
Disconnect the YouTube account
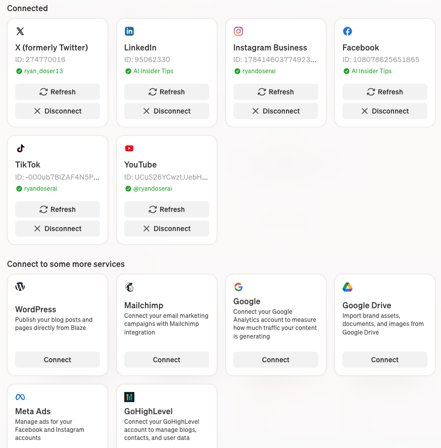coord(166,228)
